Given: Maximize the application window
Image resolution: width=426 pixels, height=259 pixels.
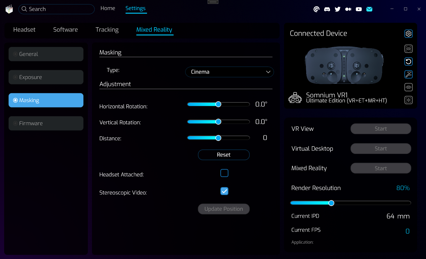Looking at the screenshot, I should click(406, 9).
